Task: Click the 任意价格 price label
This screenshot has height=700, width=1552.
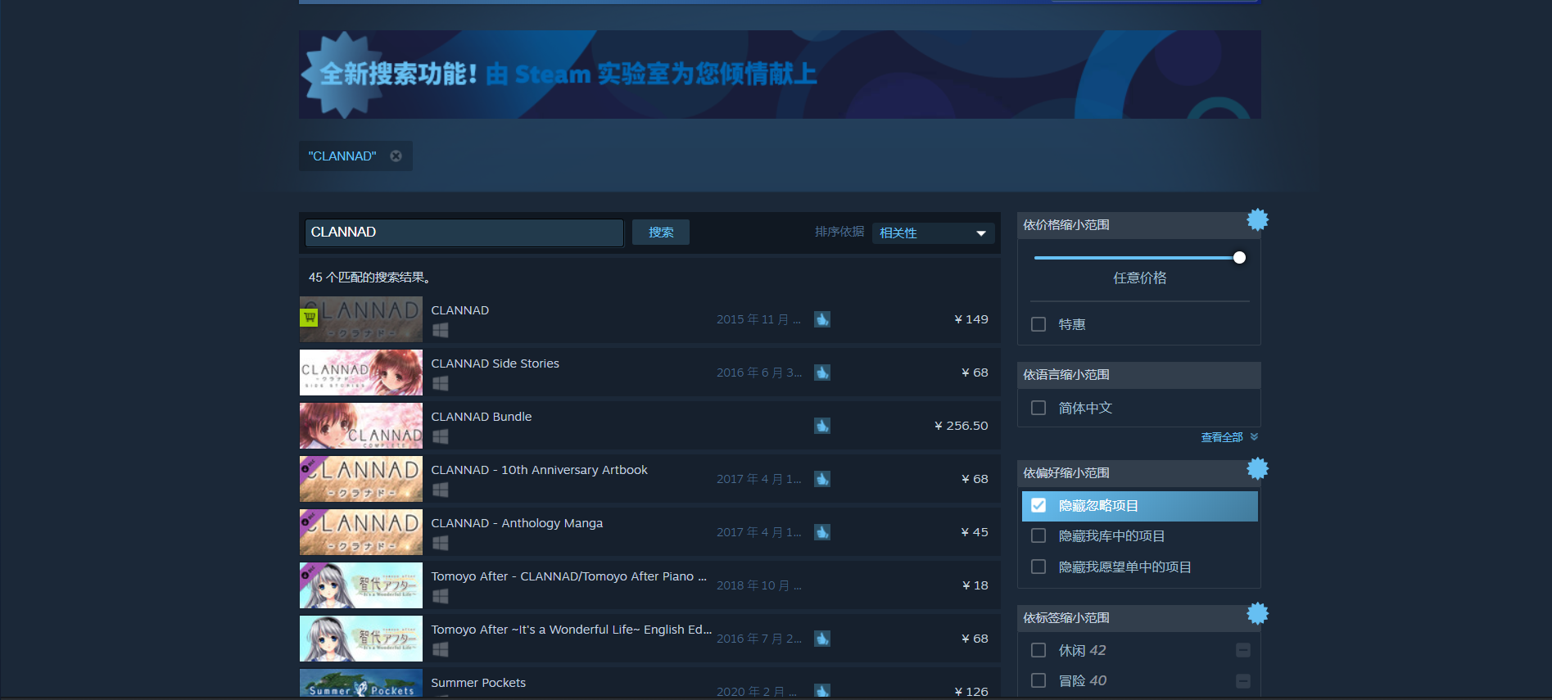Action: coord(1140,278)
